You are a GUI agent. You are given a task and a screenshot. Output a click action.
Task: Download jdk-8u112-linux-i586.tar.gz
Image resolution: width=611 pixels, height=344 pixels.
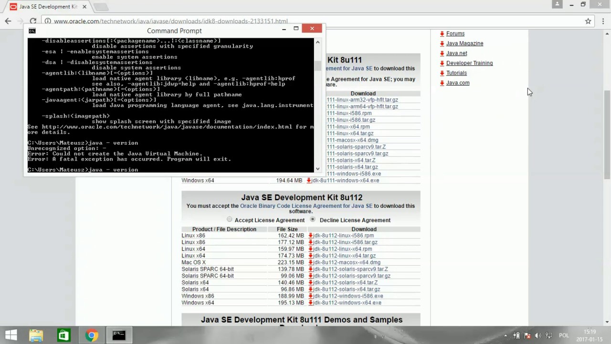pyautogui.click(x=346, y=242)
